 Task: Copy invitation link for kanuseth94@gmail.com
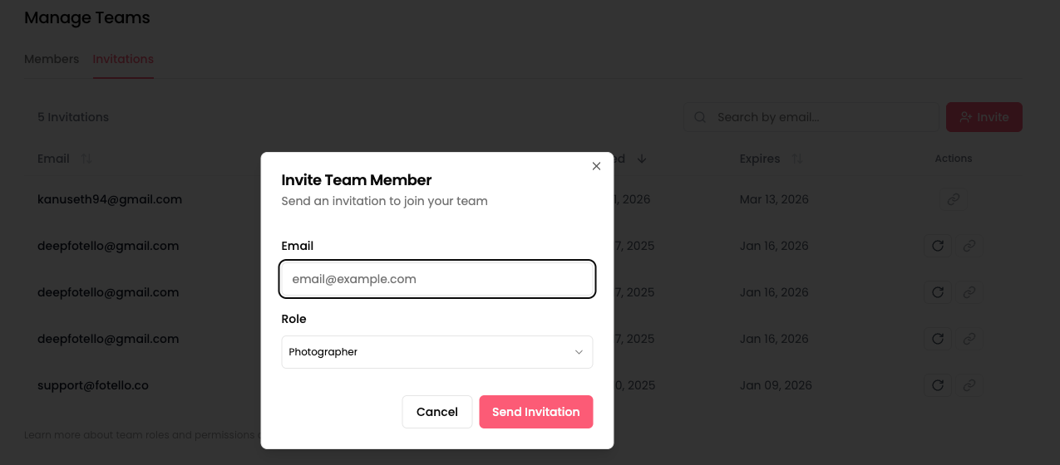954,199
